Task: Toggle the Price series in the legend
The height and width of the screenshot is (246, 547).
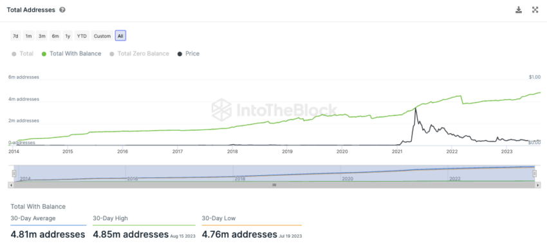Action: pyautogui.click(x=189, y=53)
